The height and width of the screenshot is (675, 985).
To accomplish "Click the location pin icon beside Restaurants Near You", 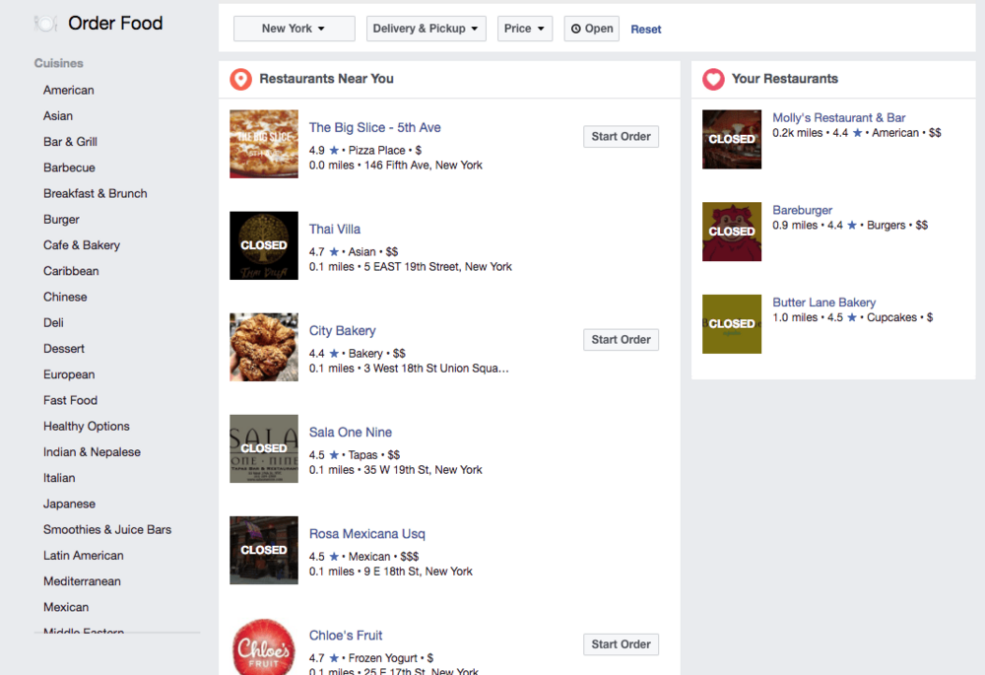I will (240, 79).
